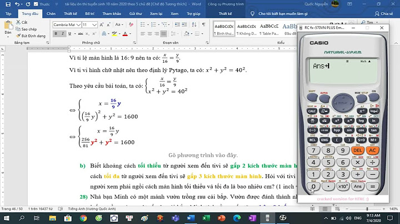Image resolution: width=400 pixels, height=224 pixels.
Task: Click the Save icon in title bar
Action: pos(8,4)
